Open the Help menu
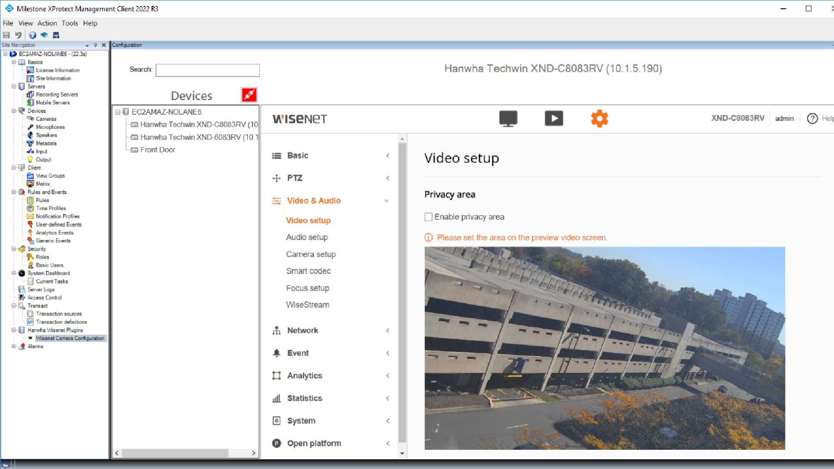 pyautogui.click(x=90, y=23)
